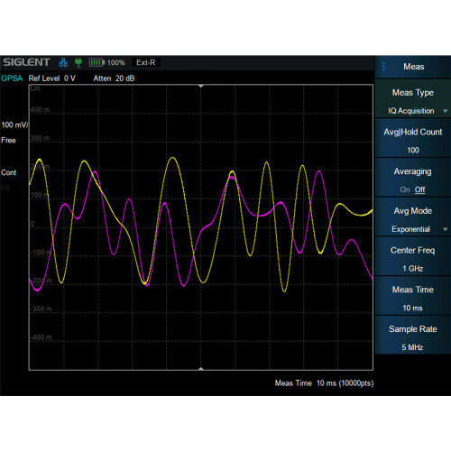Click the Lin scale label in graph
451x451 pixels.
(35, 88)
